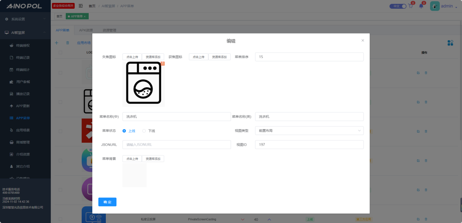Image resolution: width=462 pixels, height=223 pixels.
Task: Open 终端授权 in the sidebar
Action: pyautogui.click(x=23, y=46)
